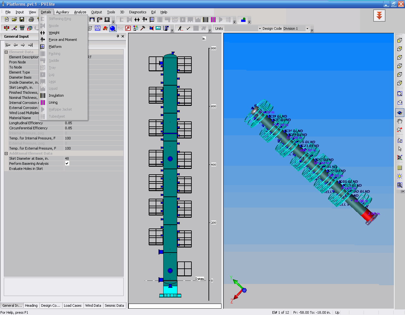The image size is (405, 315).
Task: Click the Force and Moment toolbar icon
Action: 145,20
